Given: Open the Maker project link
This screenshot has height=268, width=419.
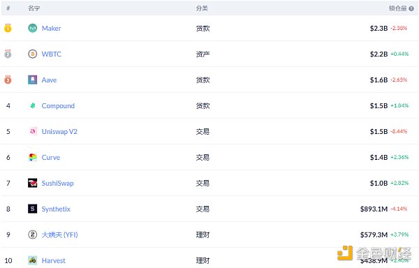Looking at the screenshot, I should (51, 29).
